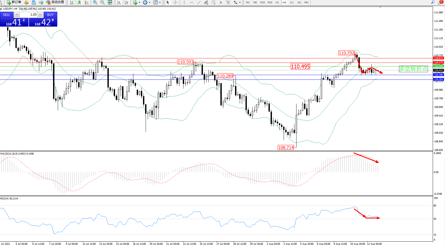
Task: Switch chart to line chart mode
Action: click(x=87, y=2)
